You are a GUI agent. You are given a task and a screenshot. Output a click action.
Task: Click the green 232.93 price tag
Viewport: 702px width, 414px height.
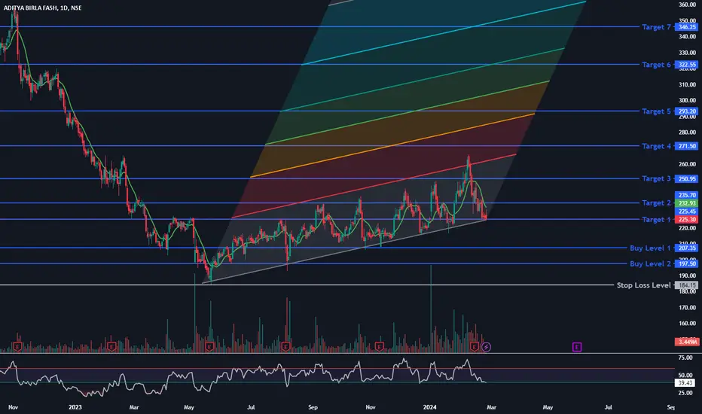(x=687, y=203)
